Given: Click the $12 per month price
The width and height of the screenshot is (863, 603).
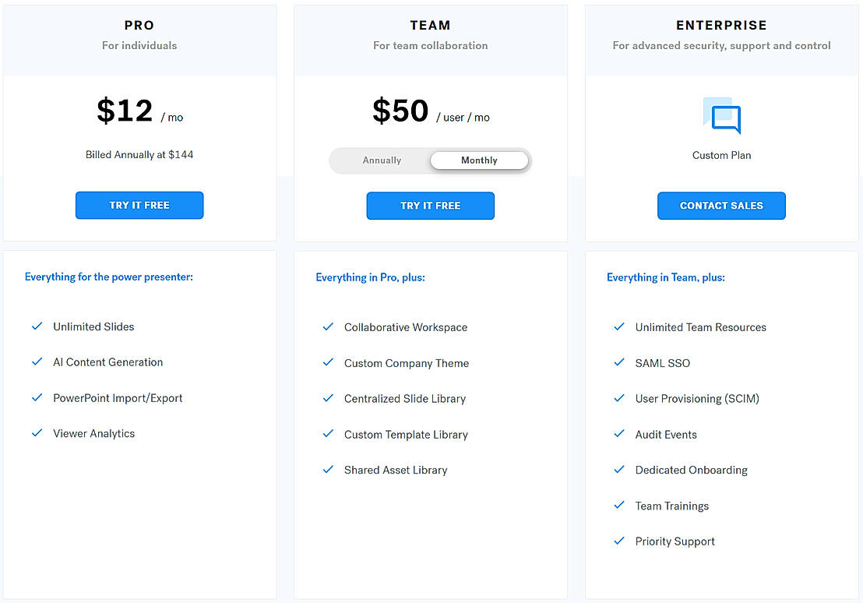Looking at the screenshot, I should point(125,111).
